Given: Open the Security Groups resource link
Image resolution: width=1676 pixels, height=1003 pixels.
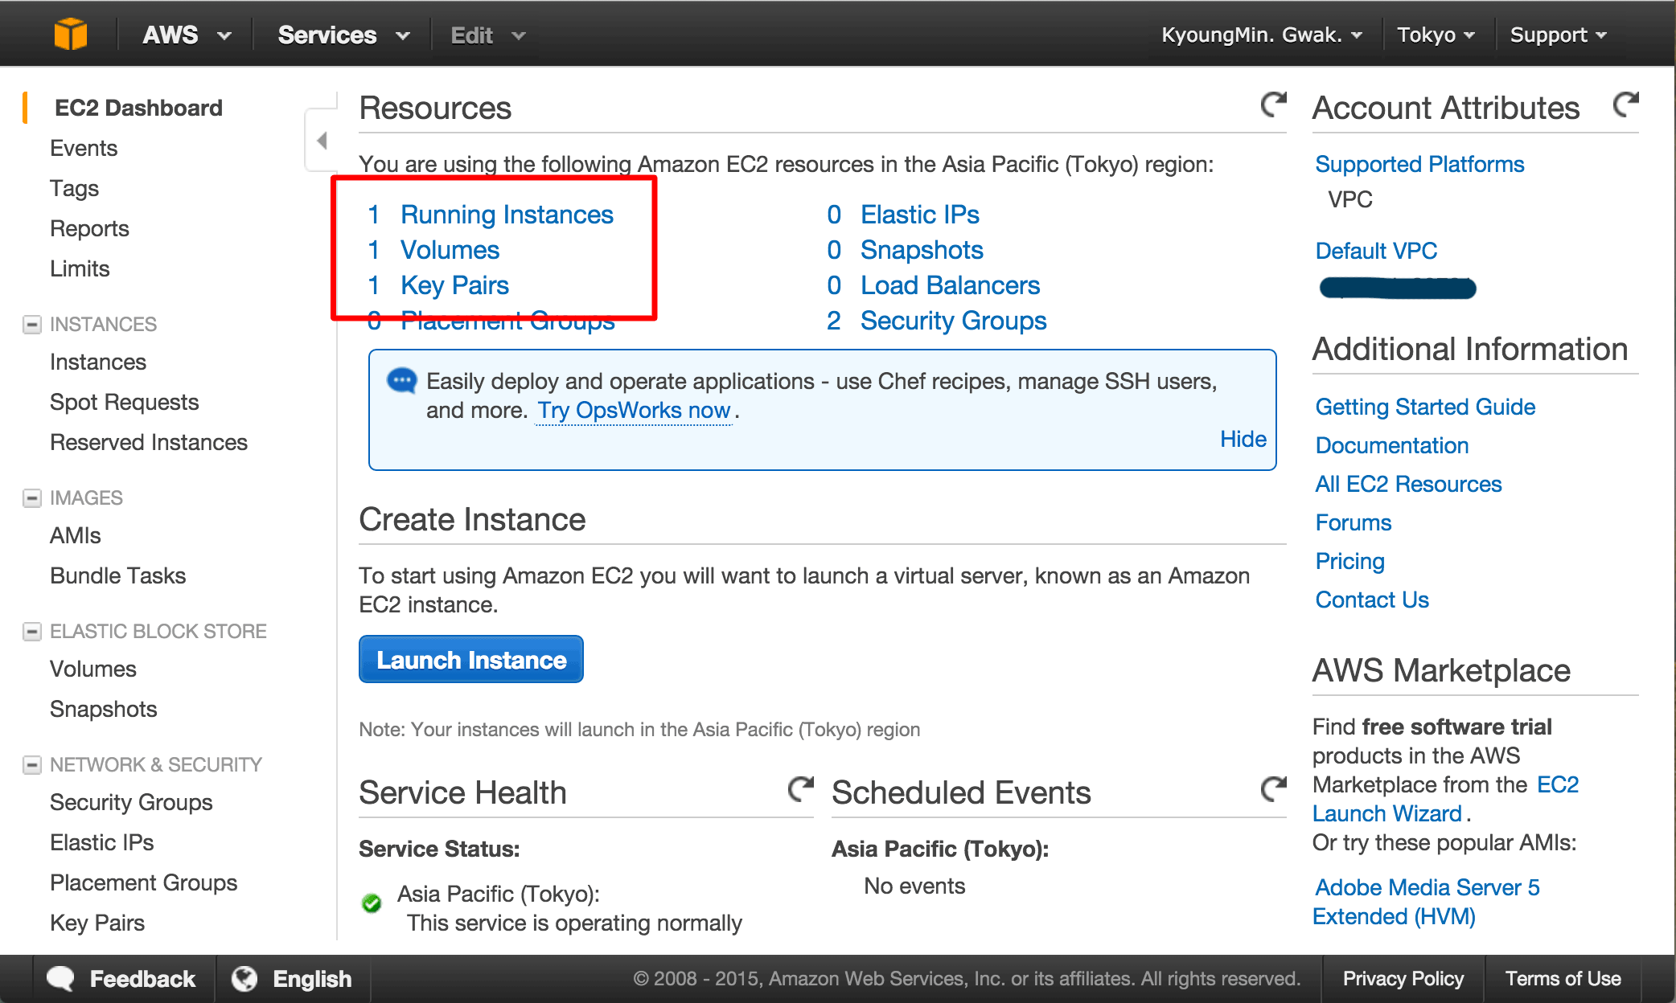Looking at the screenshot, I should click(x=953, y=321).
